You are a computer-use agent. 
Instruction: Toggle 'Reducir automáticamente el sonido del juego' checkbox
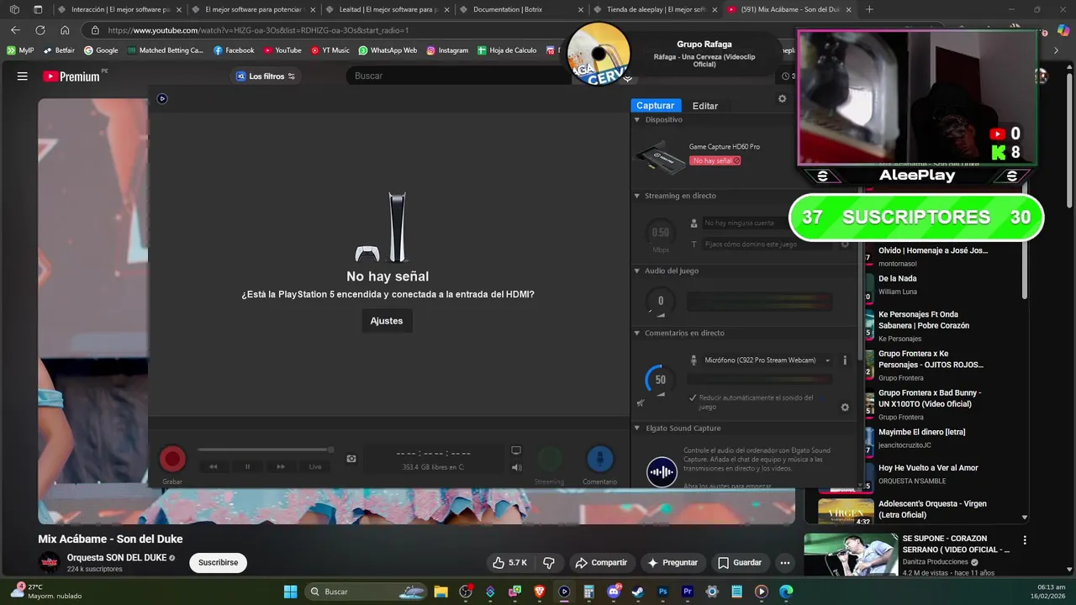pyautogui.click(x=693, y=397)
